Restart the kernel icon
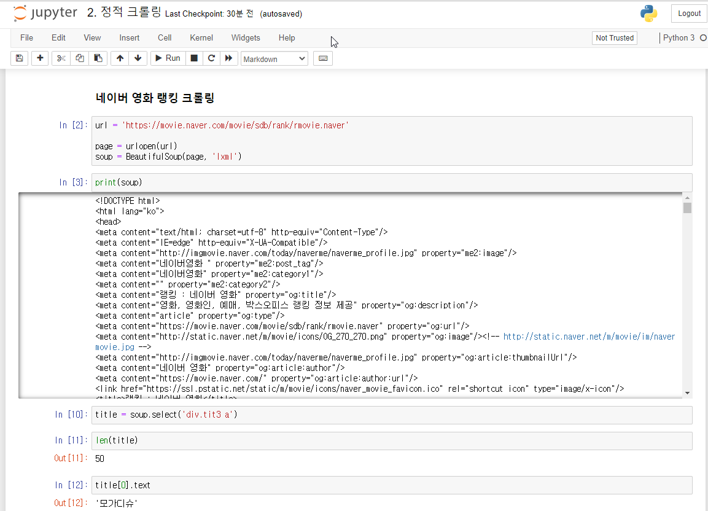 click(x=211, y=58)
